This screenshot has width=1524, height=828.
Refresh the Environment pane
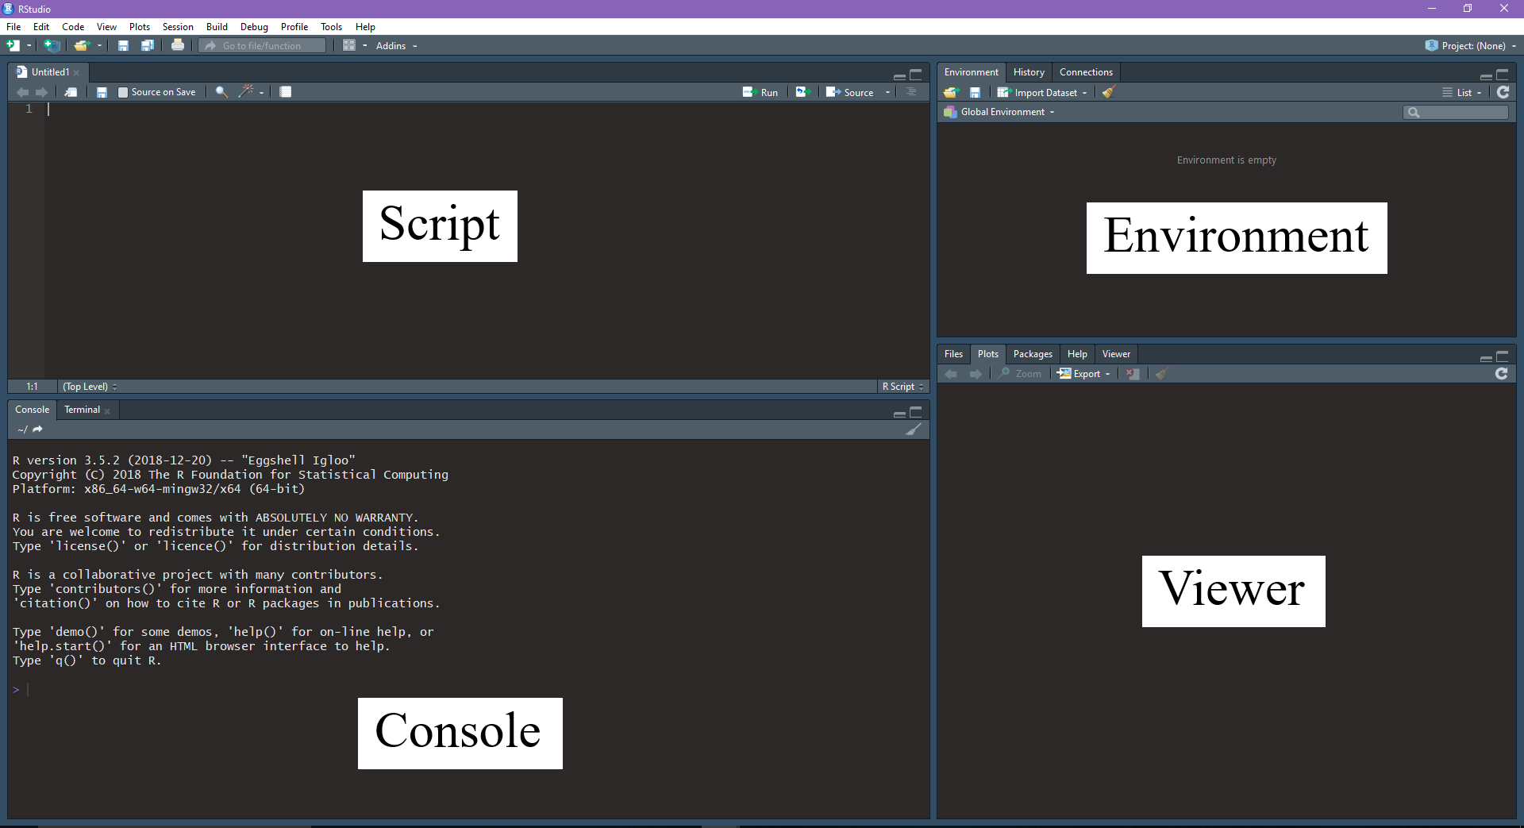[1503, 92]
